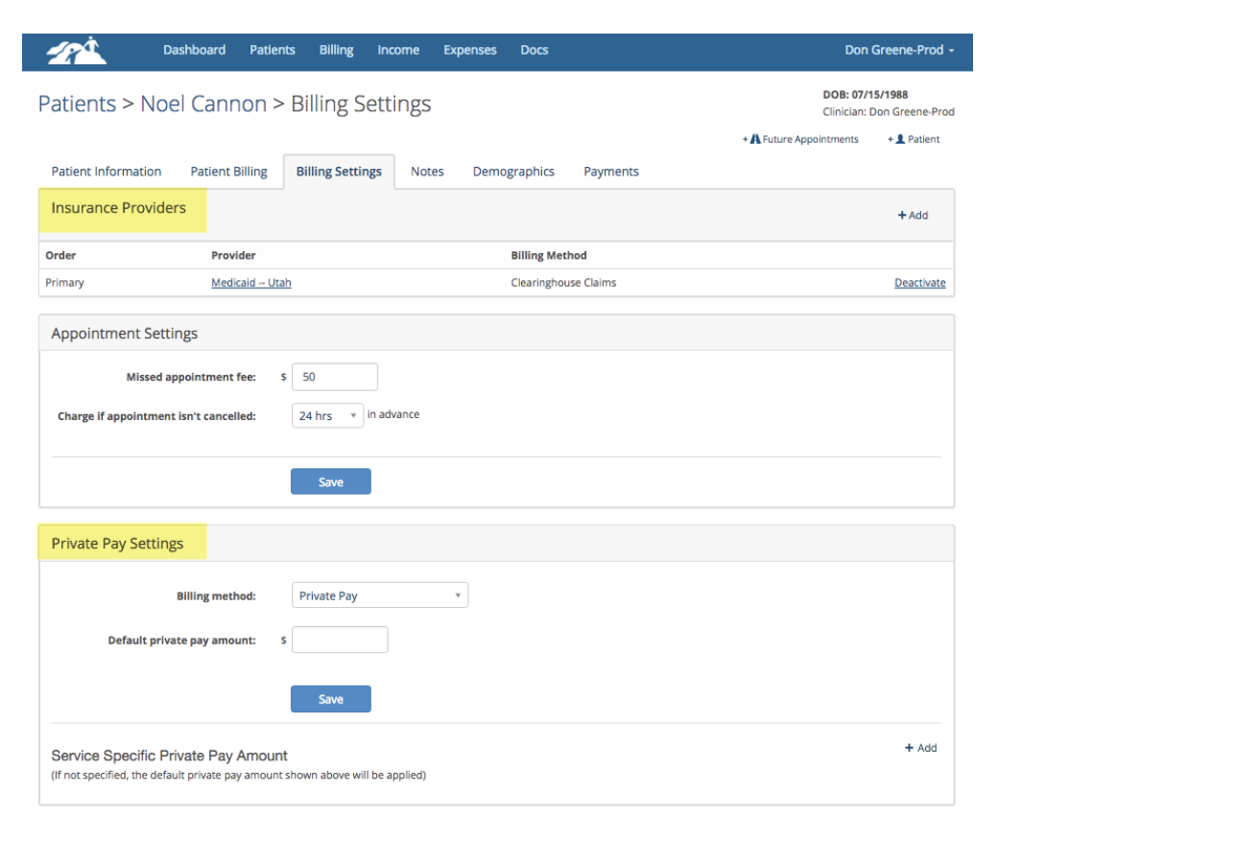
Task: Add a Future Appointments entry
Action: pos(800,139)
